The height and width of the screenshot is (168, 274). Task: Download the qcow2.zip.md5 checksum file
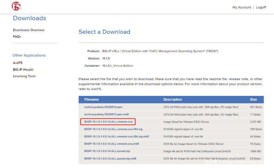click(110, 159)
